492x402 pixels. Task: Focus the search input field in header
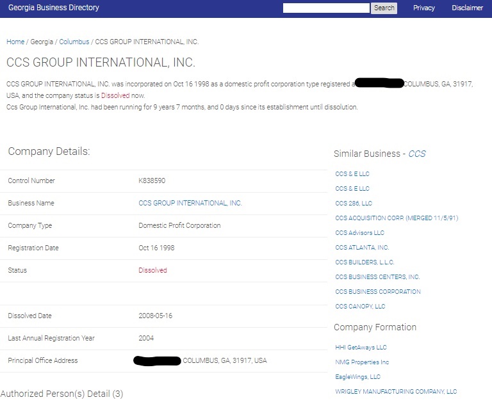coord(326,8)
